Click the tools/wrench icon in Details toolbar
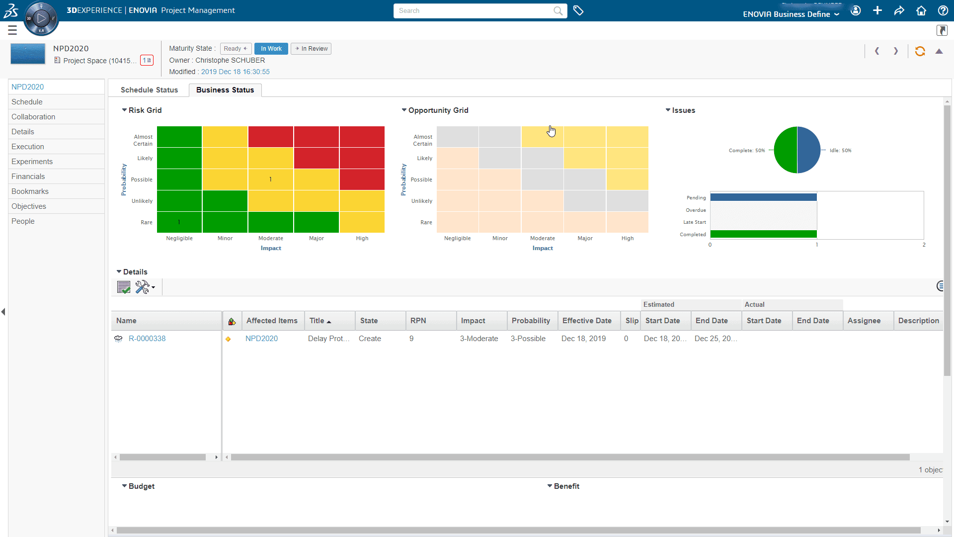This screenshot has width=954, height=537. [x=142, y=287]
